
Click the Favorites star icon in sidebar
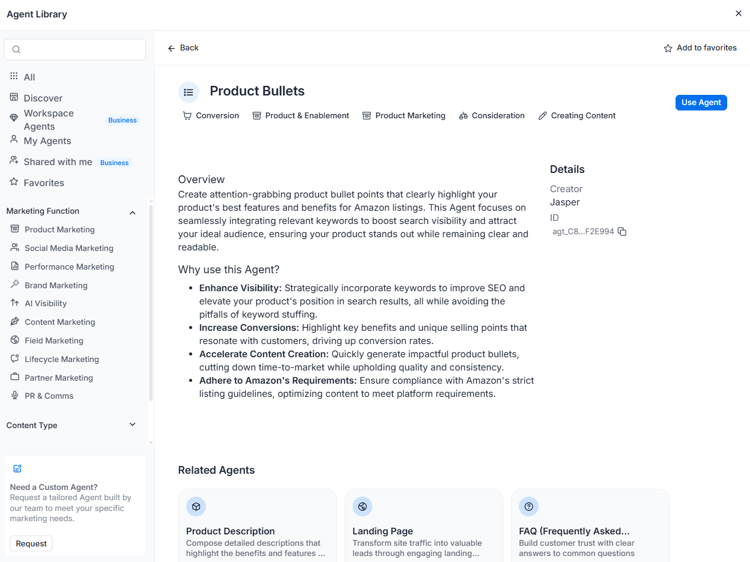click(14, 182)
